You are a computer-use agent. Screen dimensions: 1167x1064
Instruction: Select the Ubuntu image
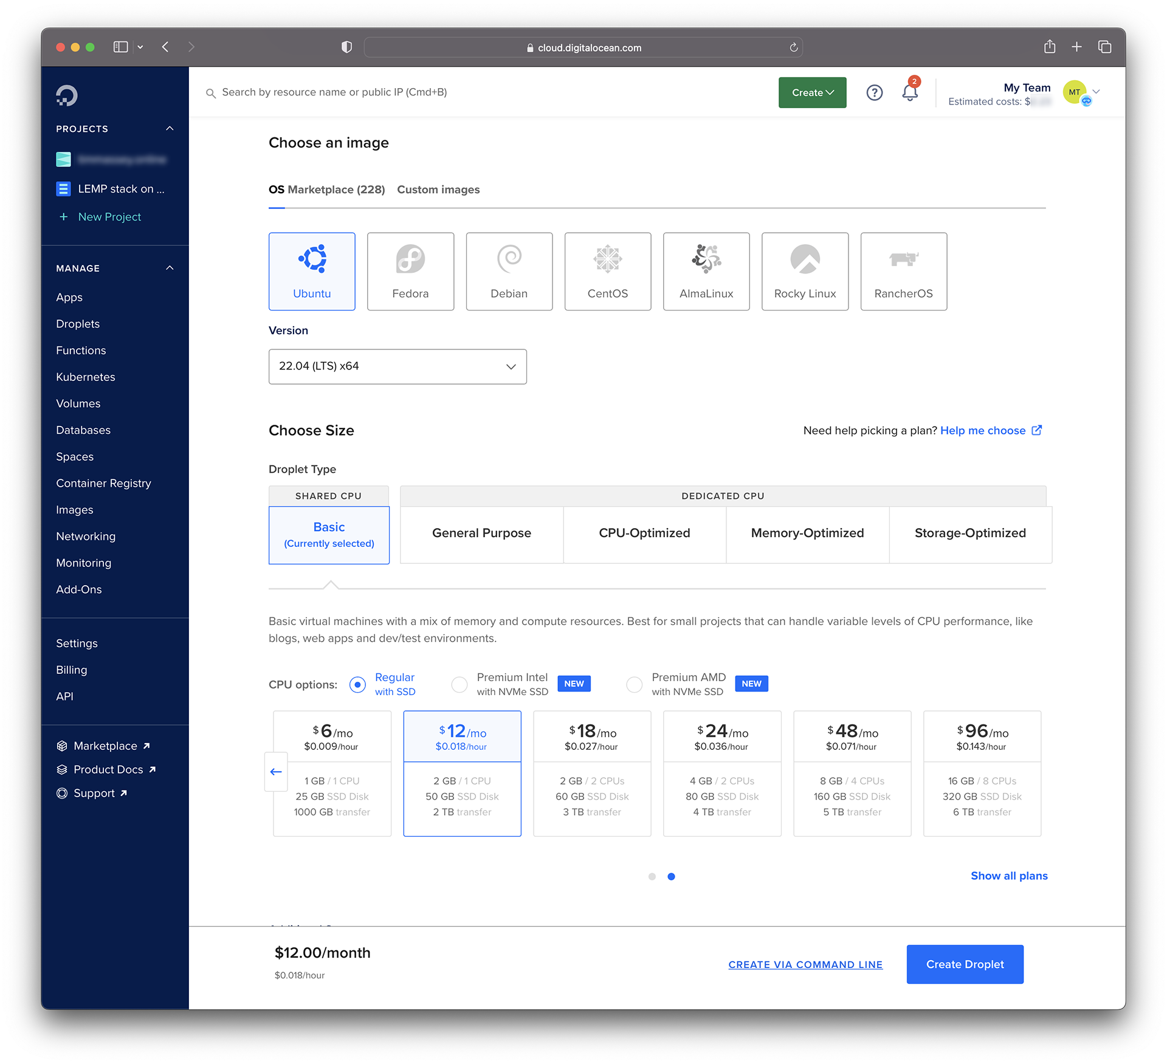312,271
